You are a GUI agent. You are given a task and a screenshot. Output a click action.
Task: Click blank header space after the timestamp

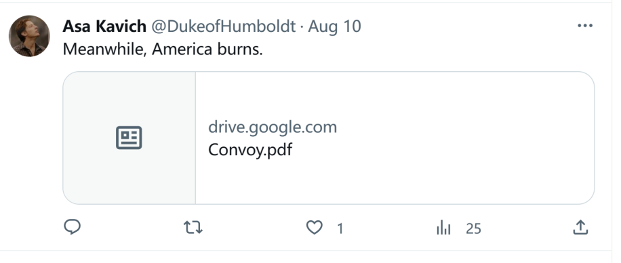tap(467, 26)
